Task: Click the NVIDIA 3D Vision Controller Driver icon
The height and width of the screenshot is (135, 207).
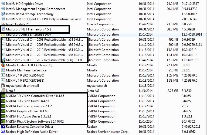Action: click(3, 96)
